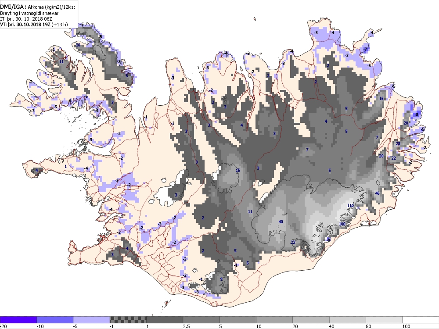Click the title text 'DMI/IGA: Afkoma (kg/m2)/12klst'
The image size is (439, 329).
coord(38,7)
